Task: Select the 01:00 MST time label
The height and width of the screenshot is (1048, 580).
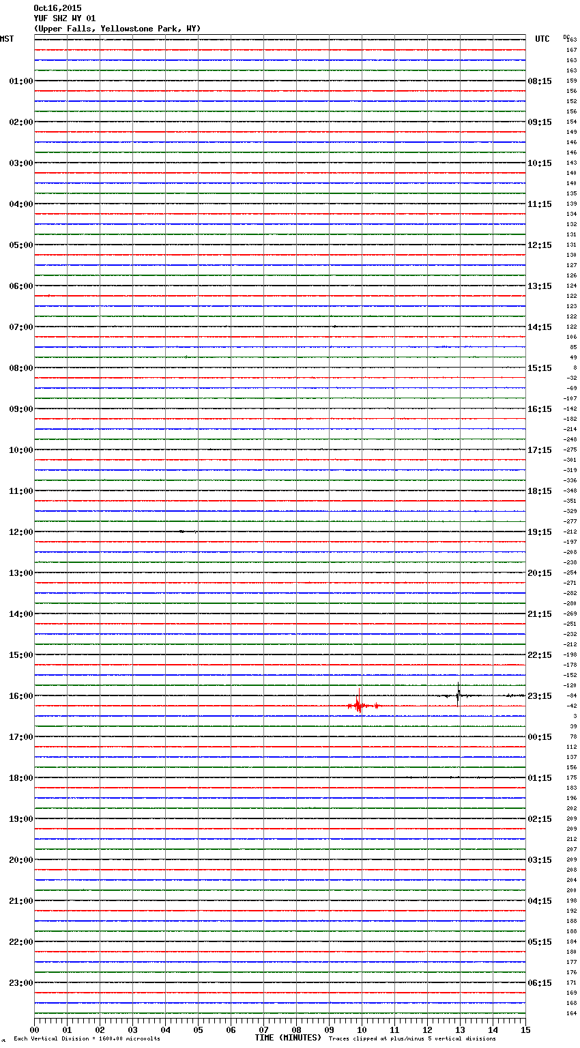Action: 21,81
